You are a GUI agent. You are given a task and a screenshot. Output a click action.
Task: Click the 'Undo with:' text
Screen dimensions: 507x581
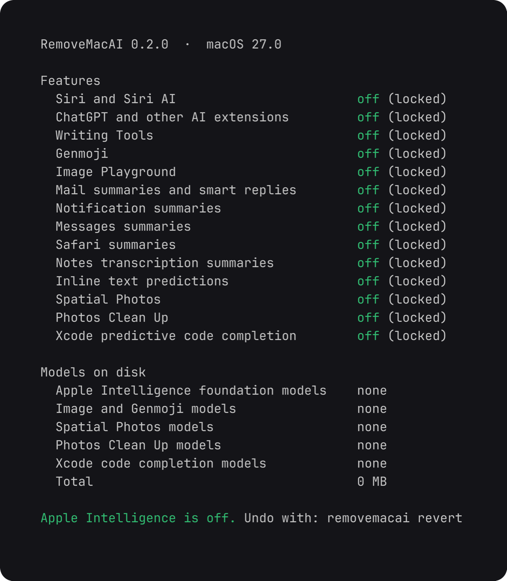[281, 518]
